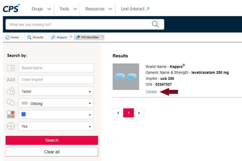Switch to the Keppra tab

60,37
